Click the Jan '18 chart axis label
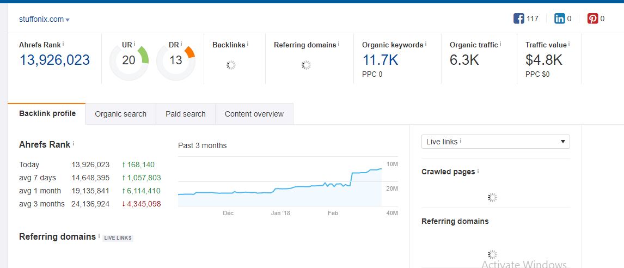This screenshot has height=268, width=624. click(280, 213)
